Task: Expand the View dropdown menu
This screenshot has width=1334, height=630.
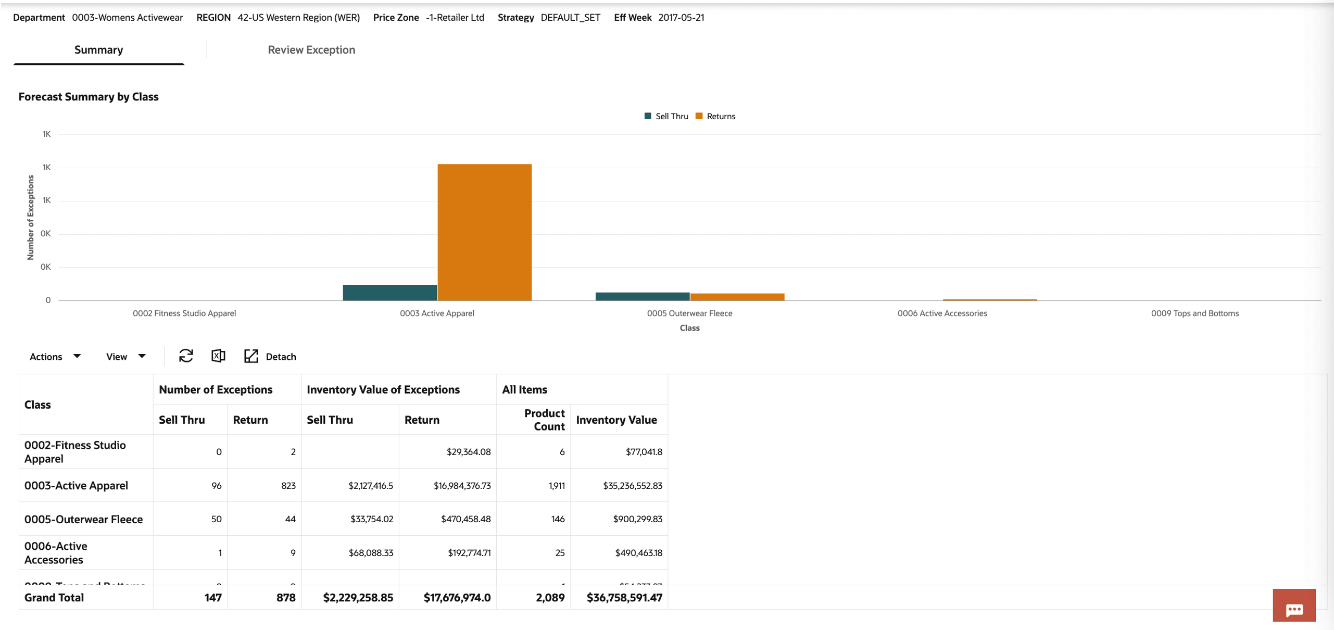Action: point(125,357)
